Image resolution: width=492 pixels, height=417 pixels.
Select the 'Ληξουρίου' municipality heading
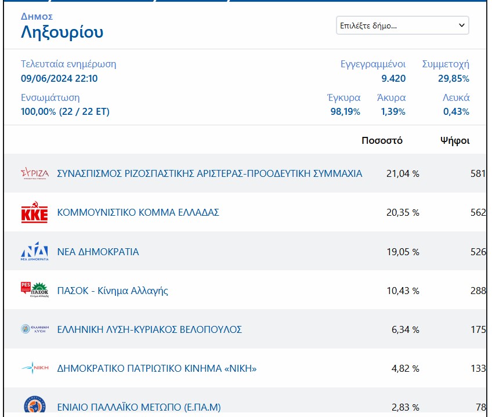tap(62, 32)
